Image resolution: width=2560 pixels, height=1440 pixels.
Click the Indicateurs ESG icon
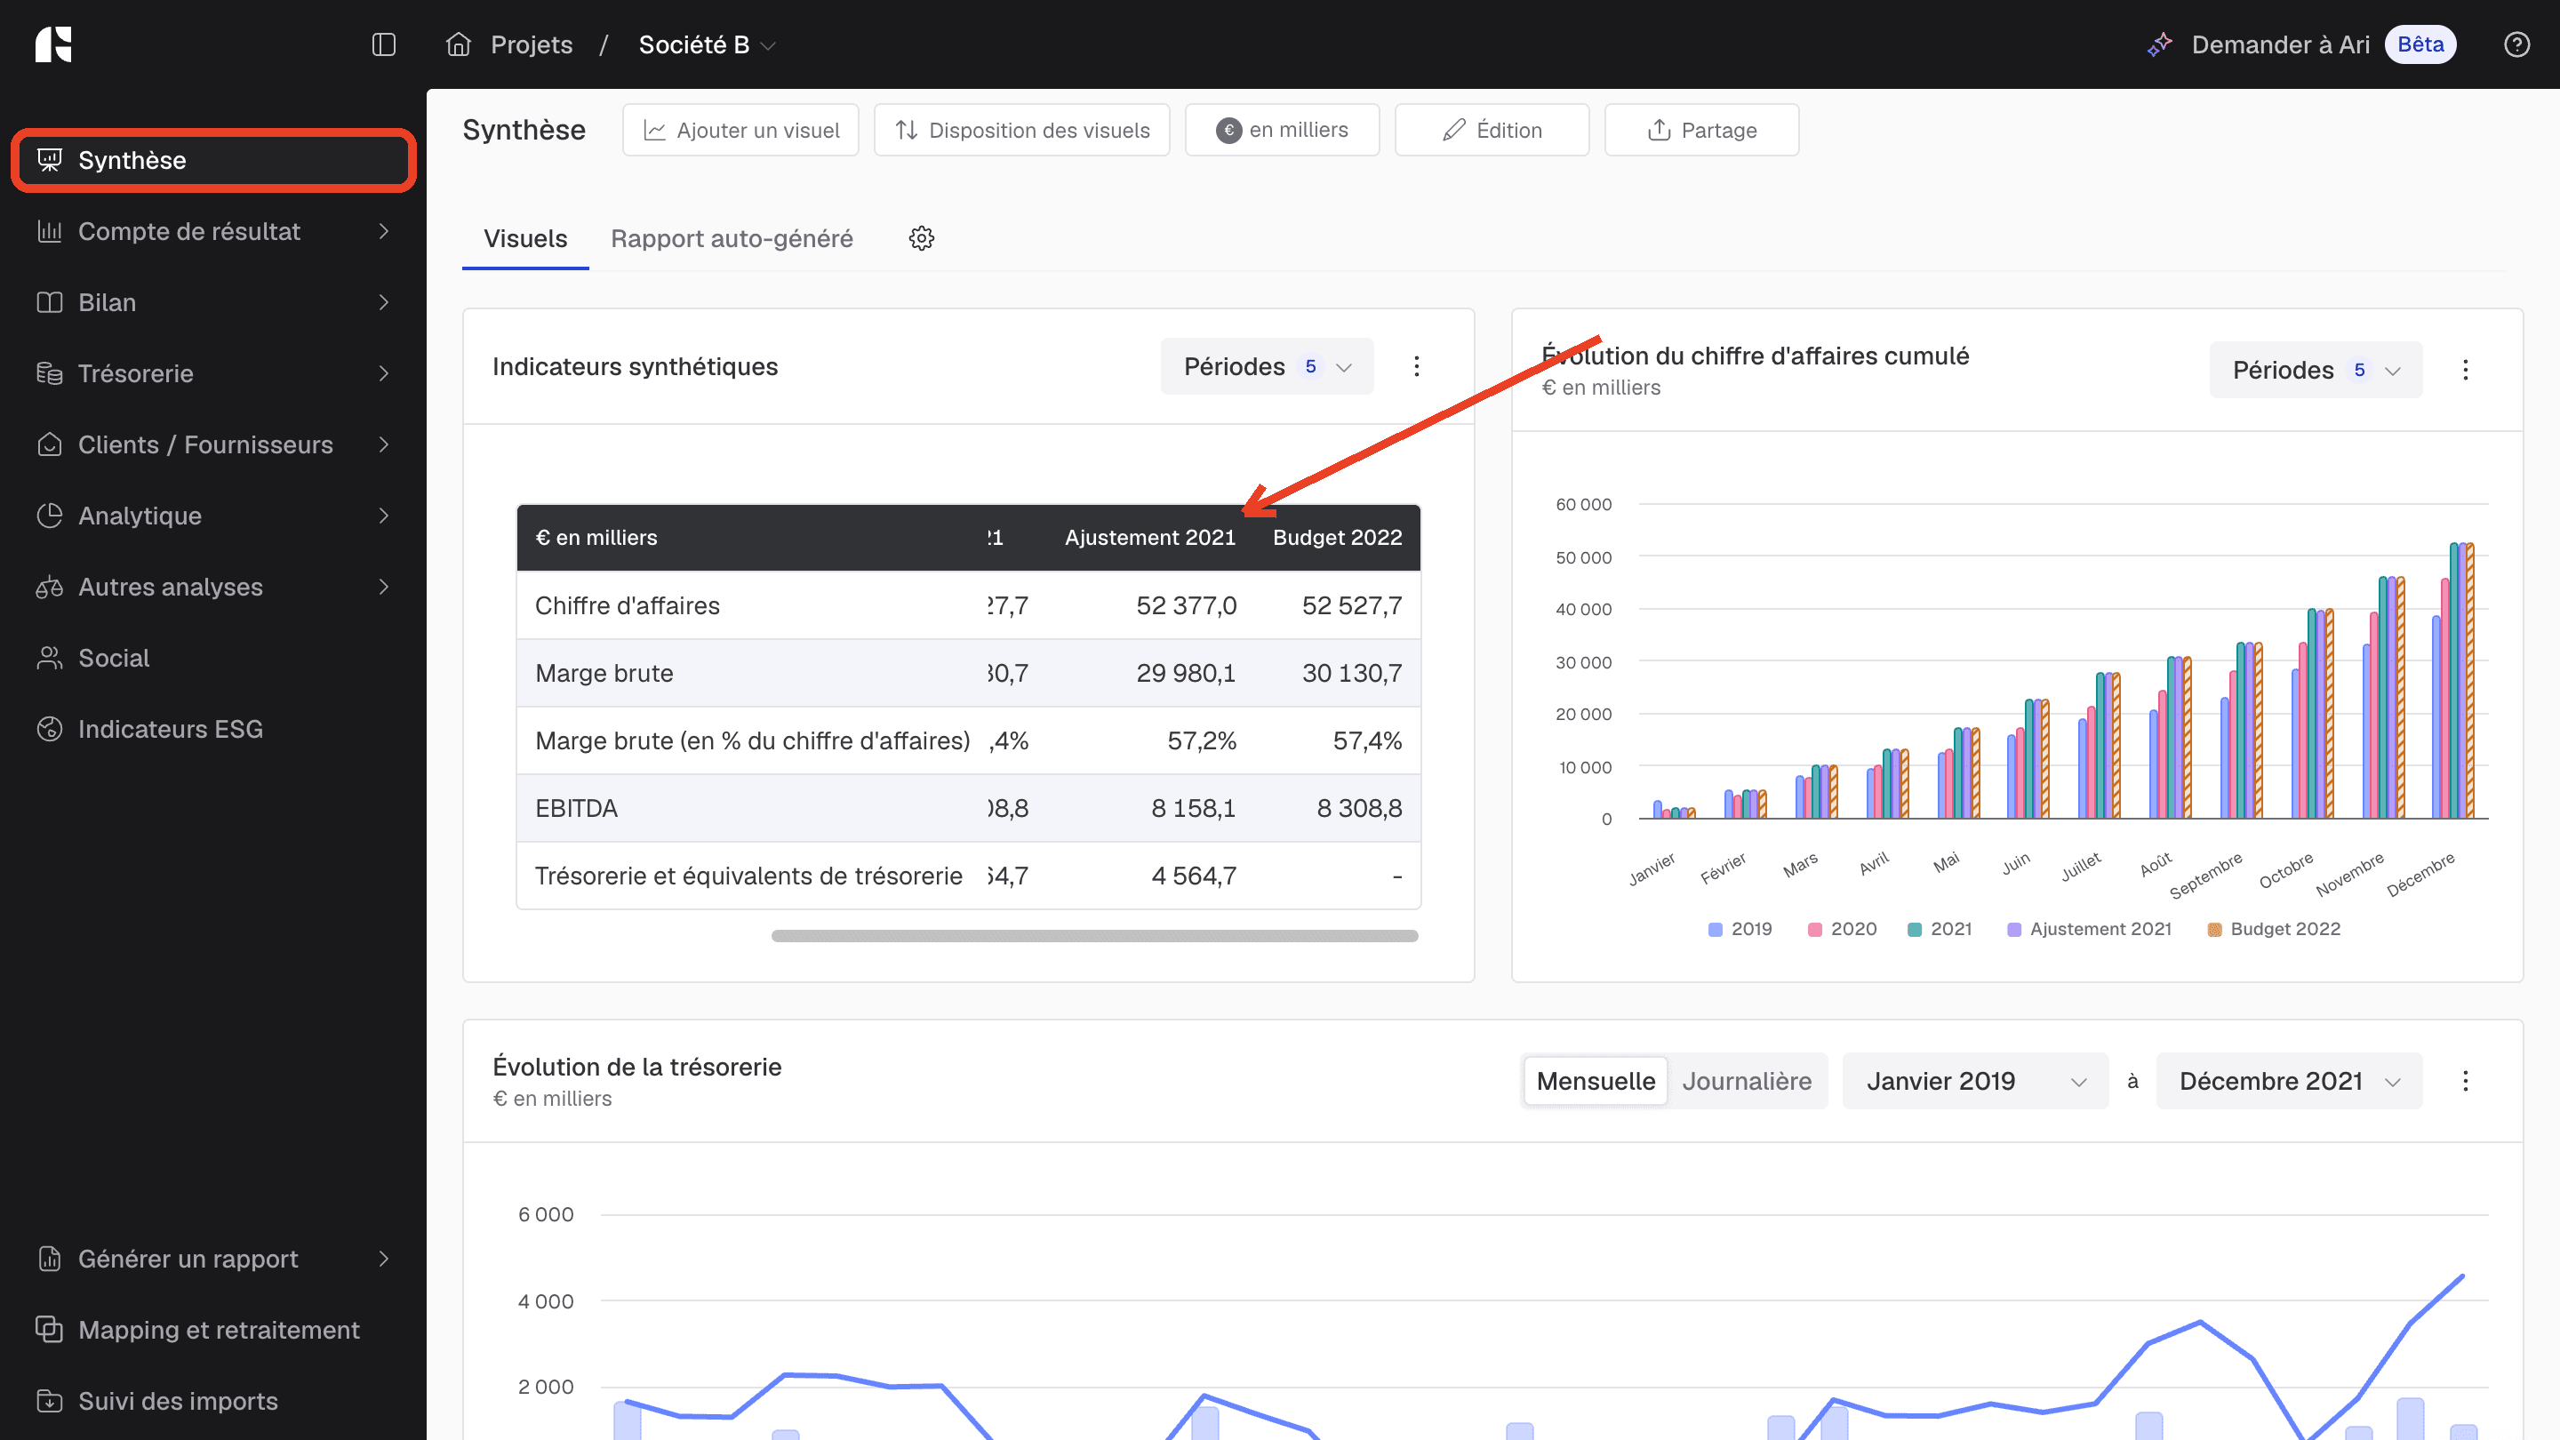click(x=50, y=730)
